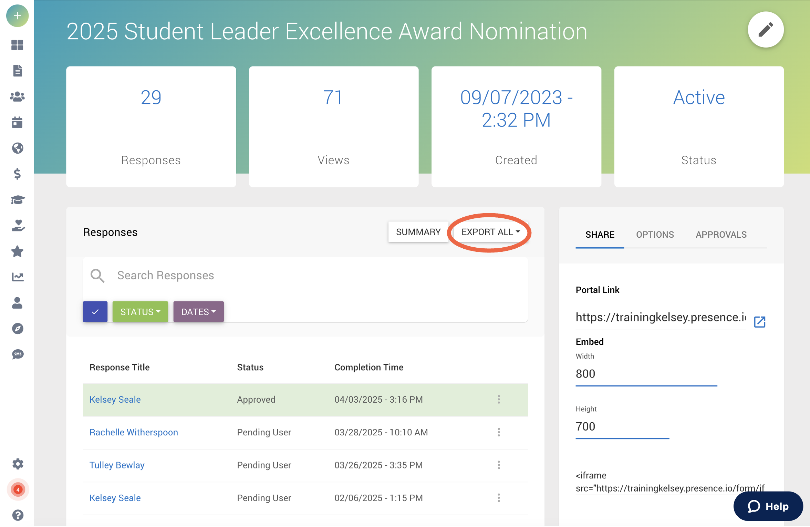Click the 03/26/2025 - 3:35 PM completion time
The height and width of the screenshot is (527, 810).
click(378, 466)
